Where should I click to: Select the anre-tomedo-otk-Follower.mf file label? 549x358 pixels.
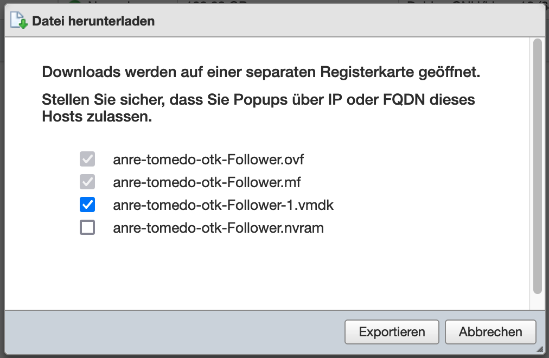(207, 182)
